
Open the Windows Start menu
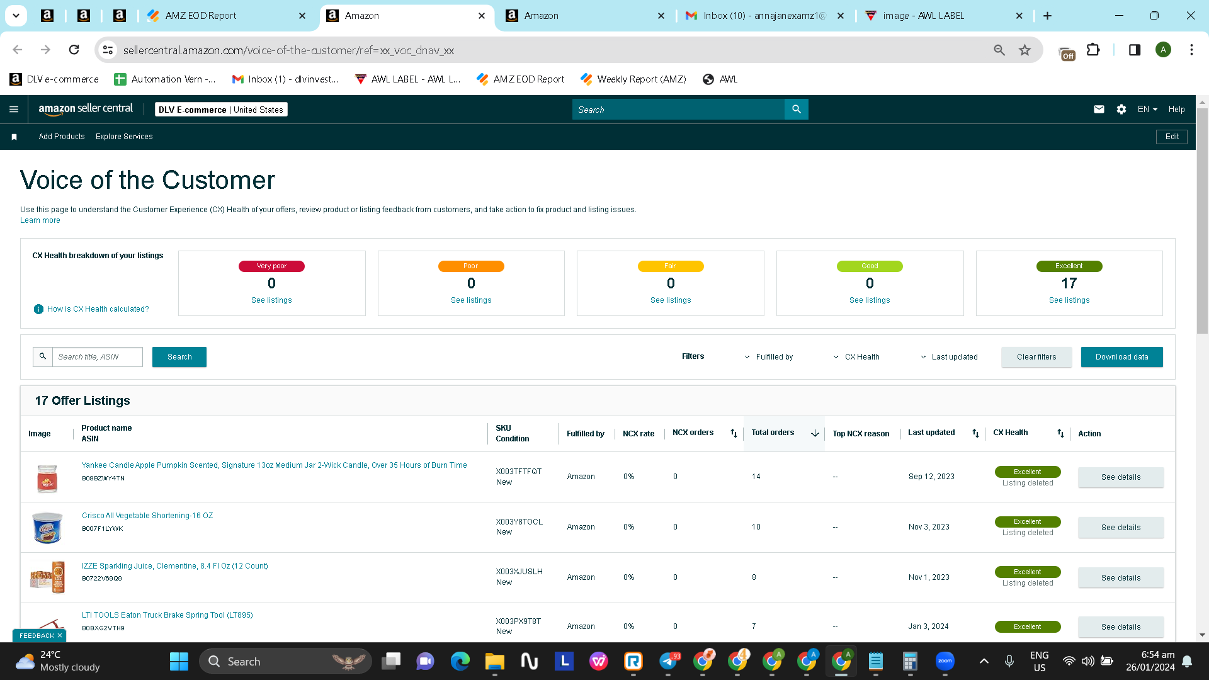click(179, 661)
